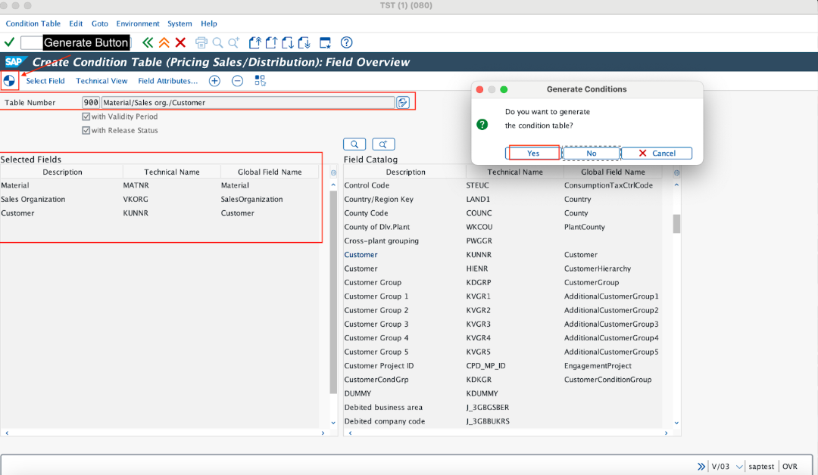
Task: Open Selected Fields table settings gear
Action: pos(333,172)
